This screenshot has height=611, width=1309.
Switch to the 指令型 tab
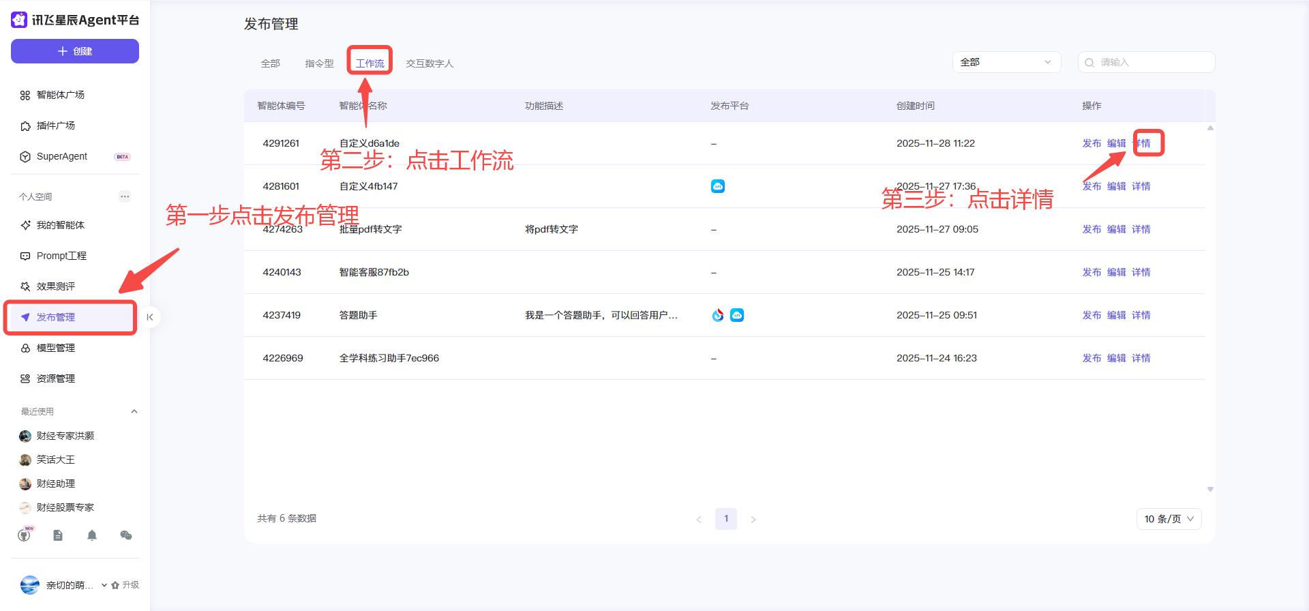[x=319, y=63]
